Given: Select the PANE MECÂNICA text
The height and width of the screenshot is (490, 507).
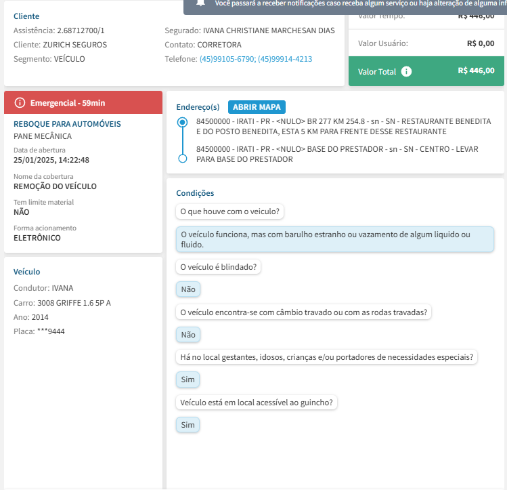Looking at the screenshot, I should pyautogui.click(x=43, y=136).
